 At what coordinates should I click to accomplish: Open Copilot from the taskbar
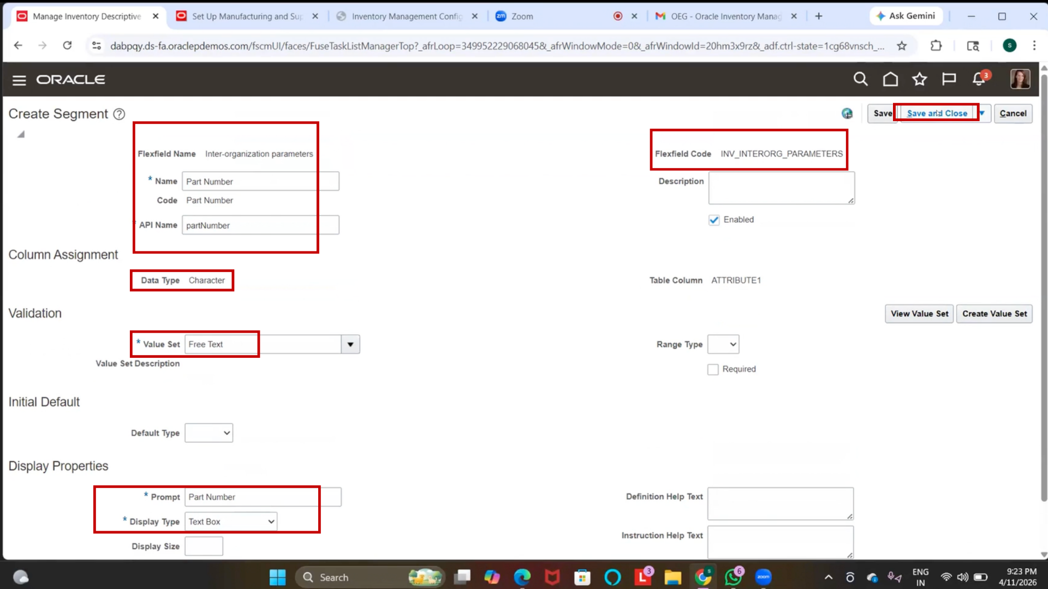pos(492,577)
